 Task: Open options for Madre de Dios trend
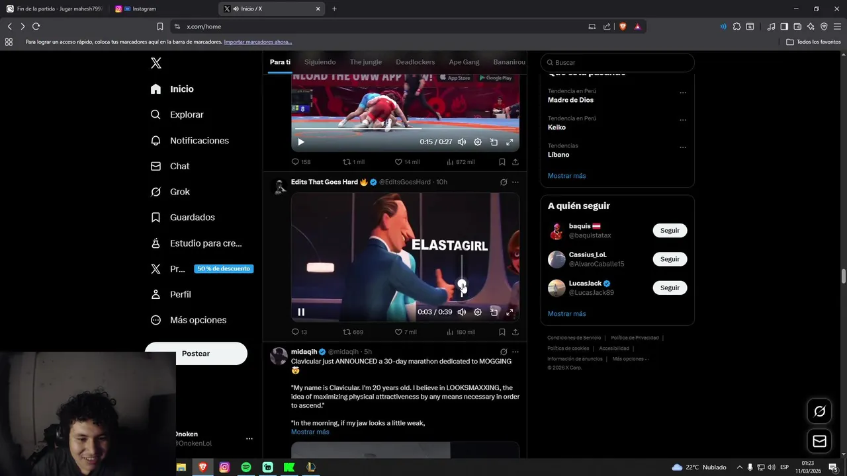point(683,93)
